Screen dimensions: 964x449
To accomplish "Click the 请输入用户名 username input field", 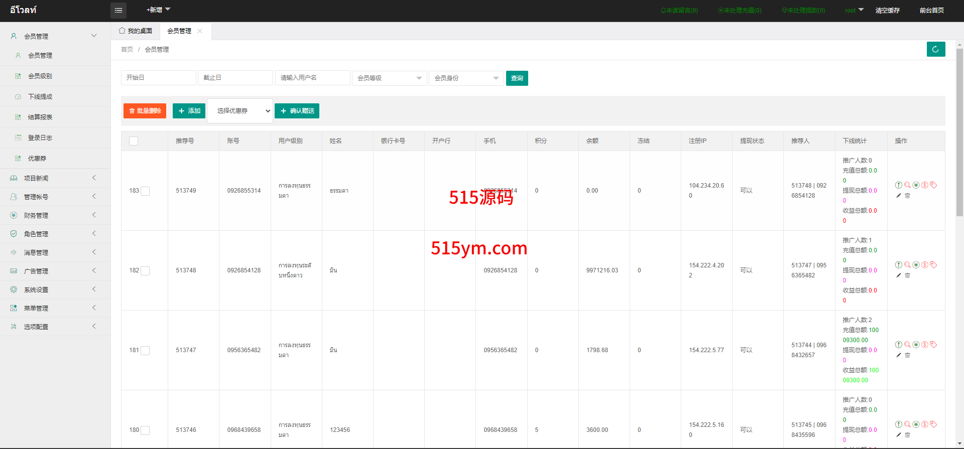I will [x=312, y=78].
